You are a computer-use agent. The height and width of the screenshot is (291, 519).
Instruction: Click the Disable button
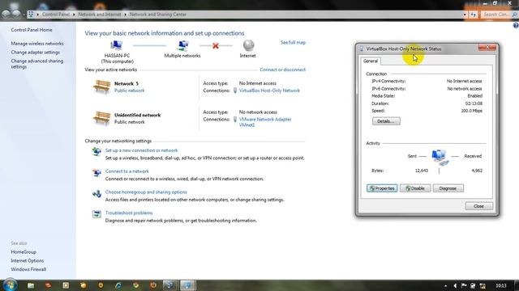tap(415, 188)
